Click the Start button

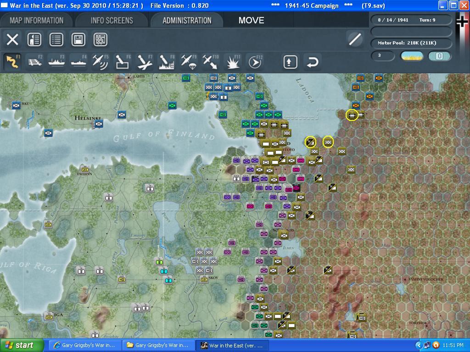point(21,346)
